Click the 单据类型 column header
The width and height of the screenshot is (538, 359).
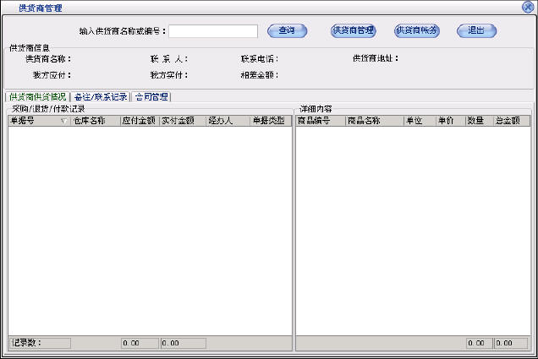270,121
